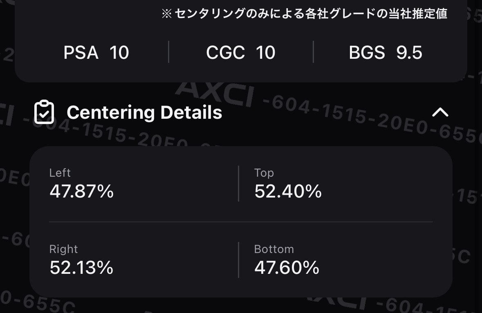Click the PSA grade number 10

119,53
